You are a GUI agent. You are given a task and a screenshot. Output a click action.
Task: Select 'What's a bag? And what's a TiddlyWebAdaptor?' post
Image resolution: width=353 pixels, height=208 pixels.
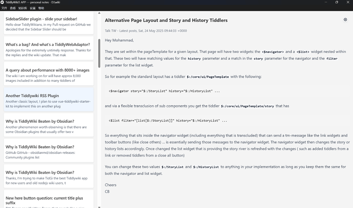pyautogui.click(x=49, y=48)
